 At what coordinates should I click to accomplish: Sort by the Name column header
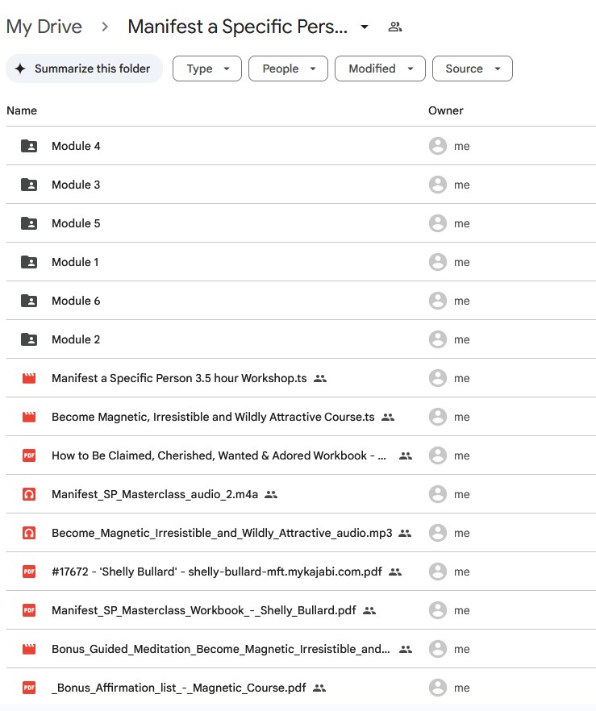(x=22, y=110)
